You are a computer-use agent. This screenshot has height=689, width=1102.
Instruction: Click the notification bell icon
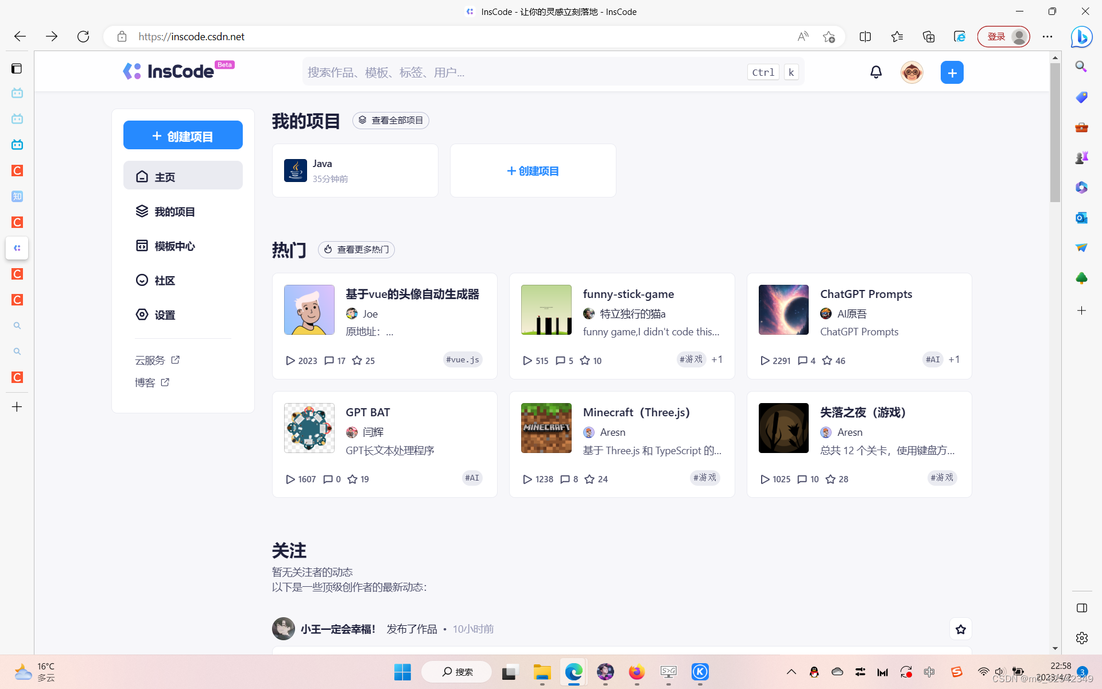click(876, 72)
